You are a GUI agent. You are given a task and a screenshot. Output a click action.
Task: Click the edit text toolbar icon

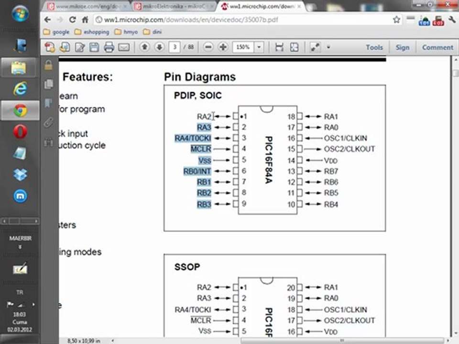click(x=80, y=47)
